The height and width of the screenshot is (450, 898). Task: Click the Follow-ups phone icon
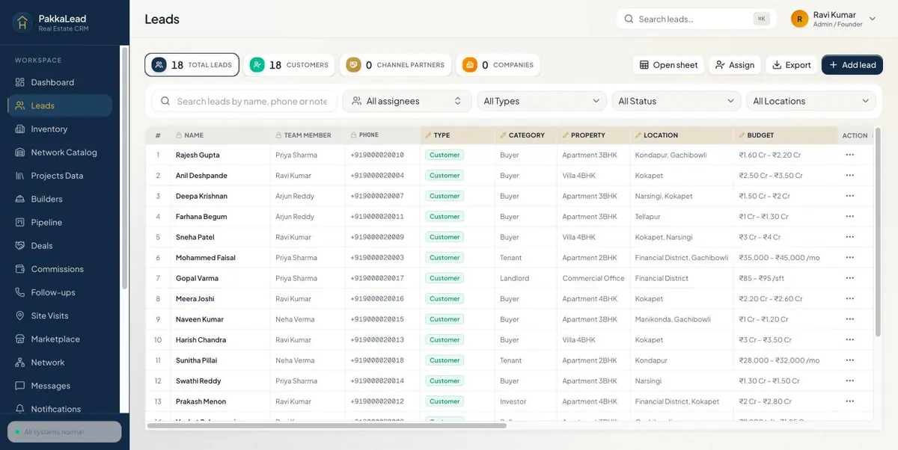click(20, 292)
